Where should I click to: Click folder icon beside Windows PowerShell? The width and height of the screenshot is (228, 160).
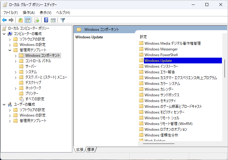(141, 55)
